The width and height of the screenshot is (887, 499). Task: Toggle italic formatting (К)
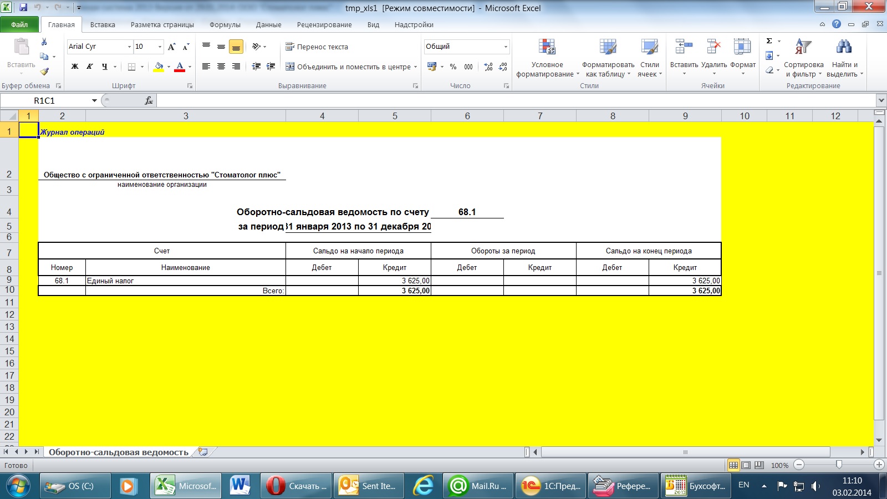coord(89,67)
